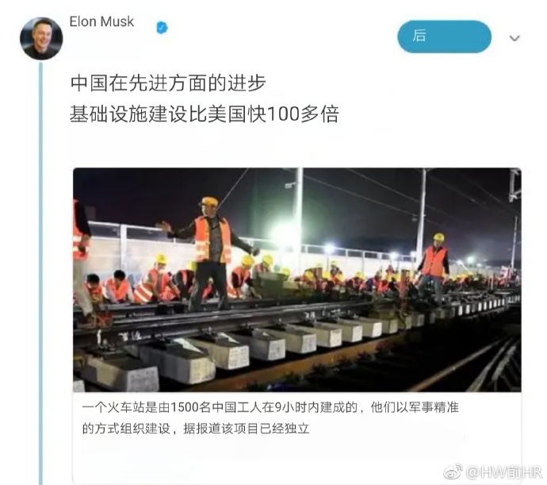547x485 pixels.
Task: Open Elon Musk's profile avatar
Action: (41, 38)
